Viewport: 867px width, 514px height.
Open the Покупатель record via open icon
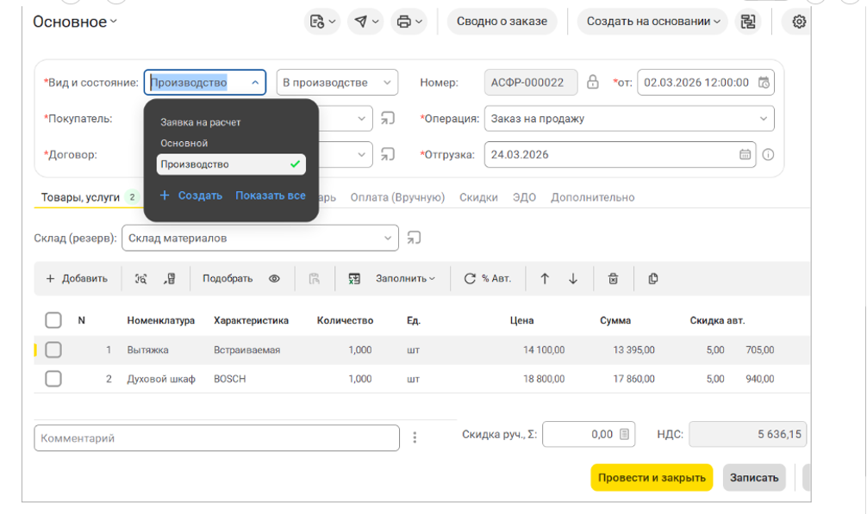tap(388, 118)
